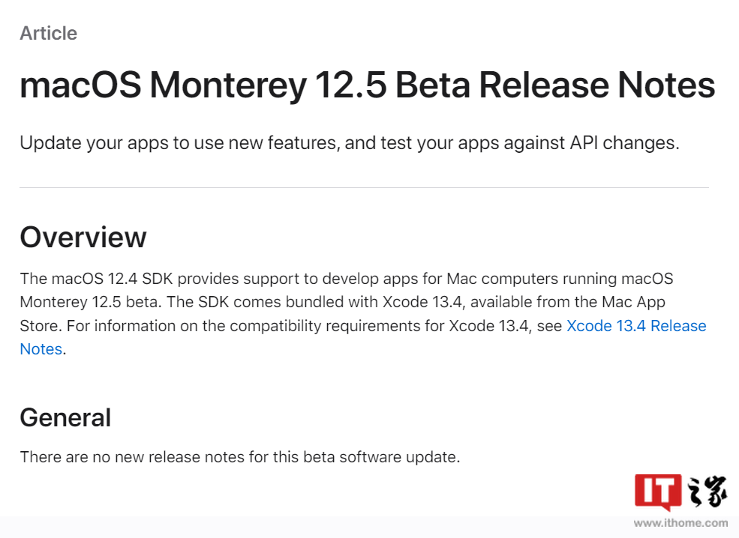Click the Article label at top
The height and width of the screenshot is (538, 739).
point(49,34)
